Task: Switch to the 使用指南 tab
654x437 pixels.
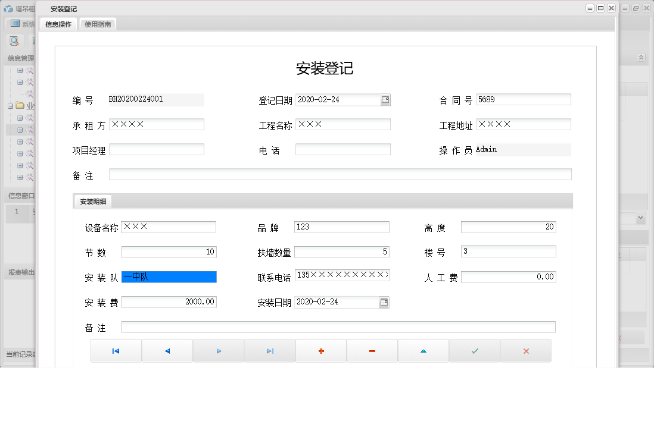Action: pos(97,25)
